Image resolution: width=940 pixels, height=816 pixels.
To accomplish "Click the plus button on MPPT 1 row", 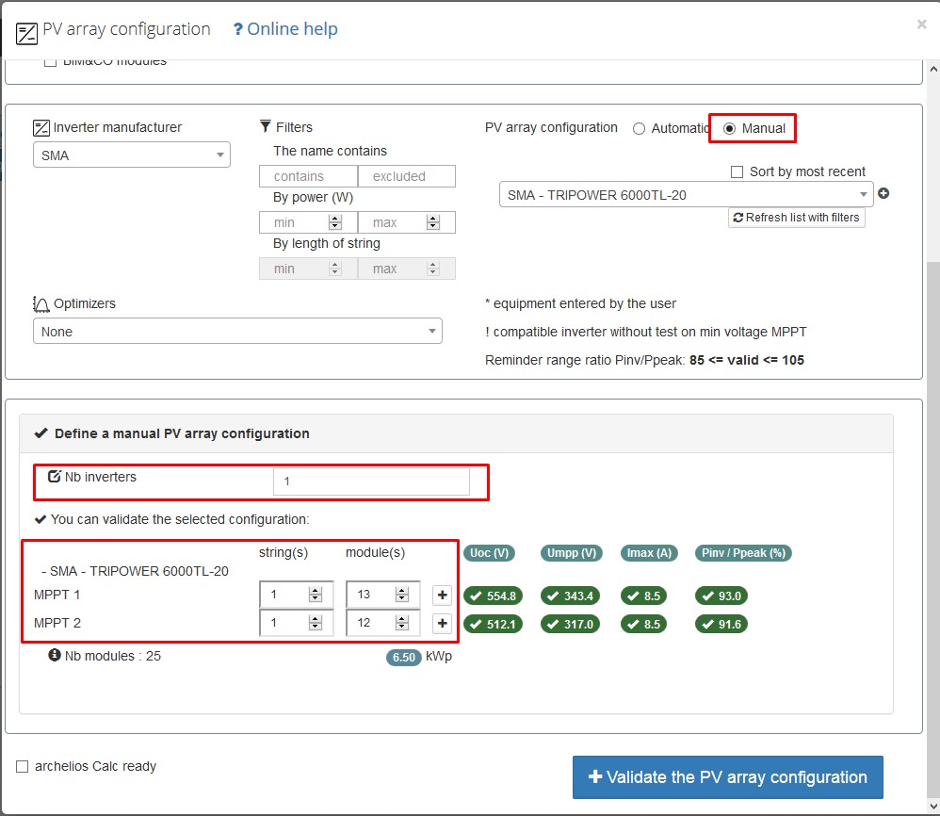I will (x=443, y=595).
